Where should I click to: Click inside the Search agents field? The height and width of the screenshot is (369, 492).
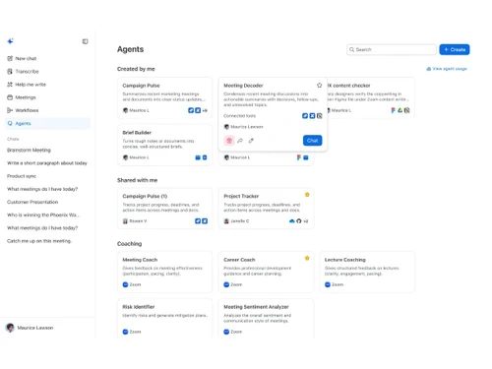point(392,49)
